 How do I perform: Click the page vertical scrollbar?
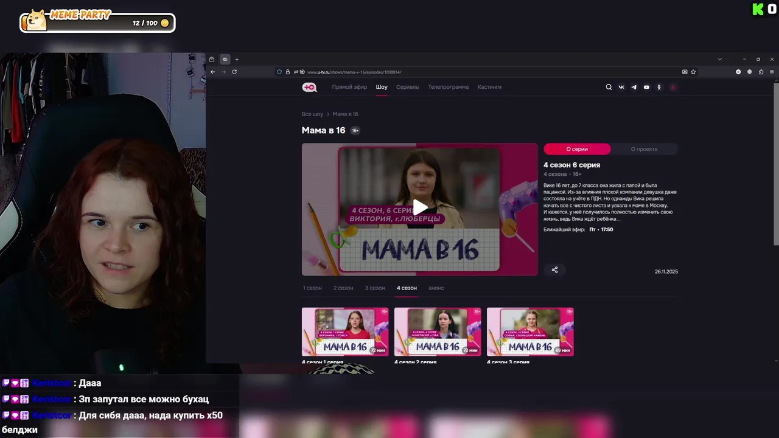click(776, 164)
